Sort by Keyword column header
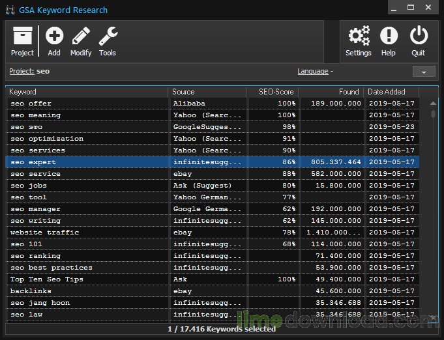 pyautogui.click(x=87, y=92)
